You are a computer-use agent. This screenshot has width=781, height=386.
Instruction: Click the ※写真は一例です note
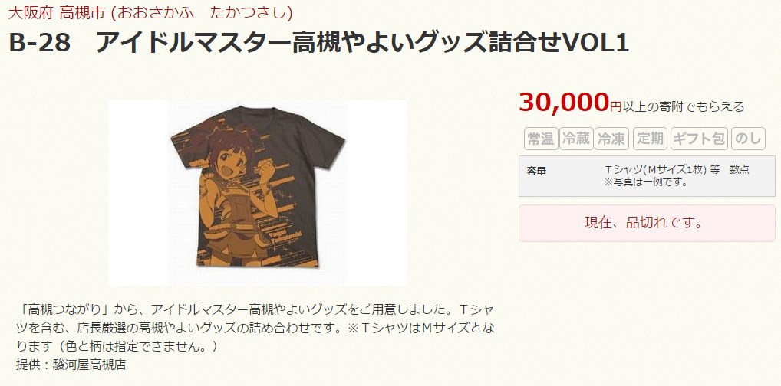click(x=646, y=182)
